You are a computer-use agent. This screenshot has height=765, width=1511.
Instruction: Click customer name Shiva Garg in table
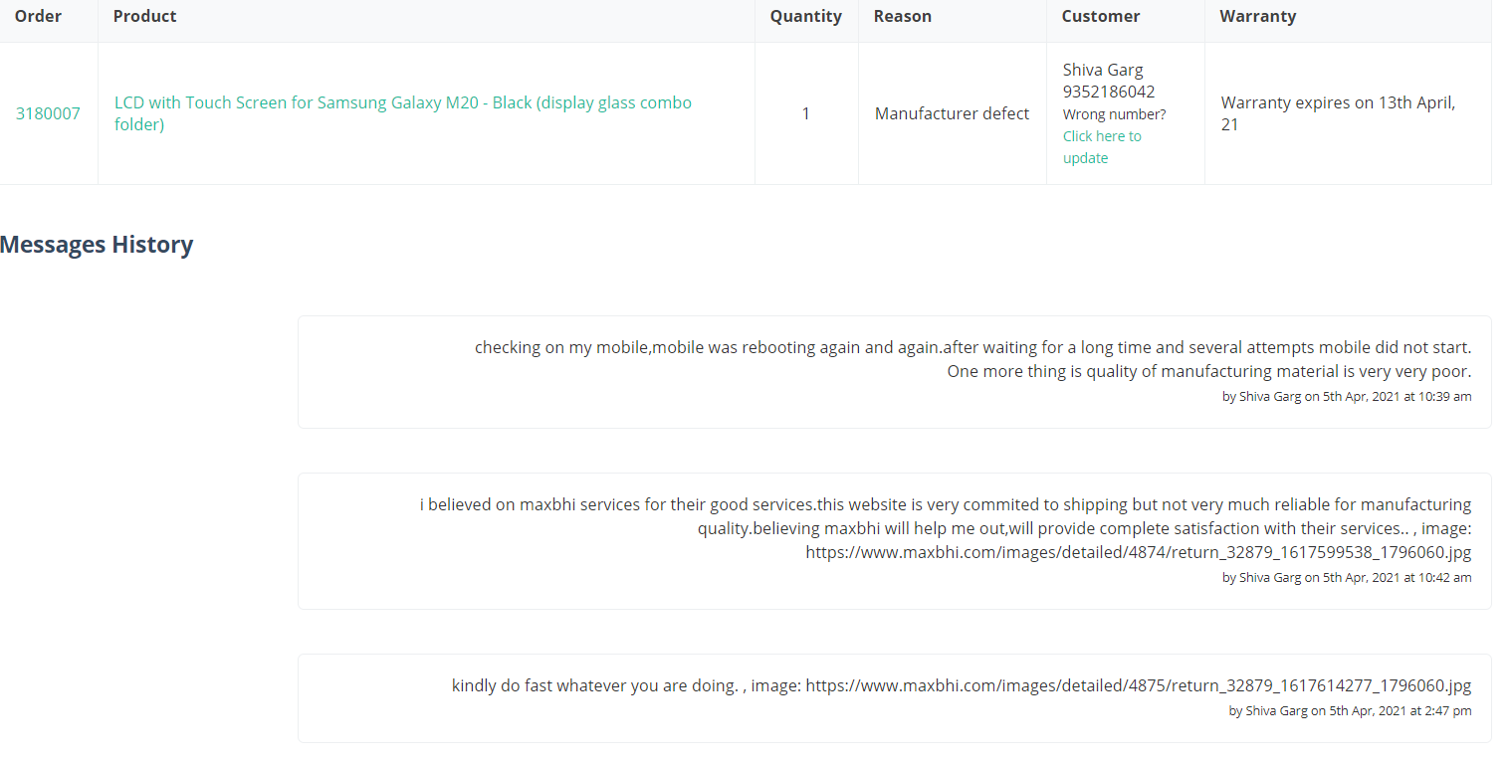[1103, 70]
